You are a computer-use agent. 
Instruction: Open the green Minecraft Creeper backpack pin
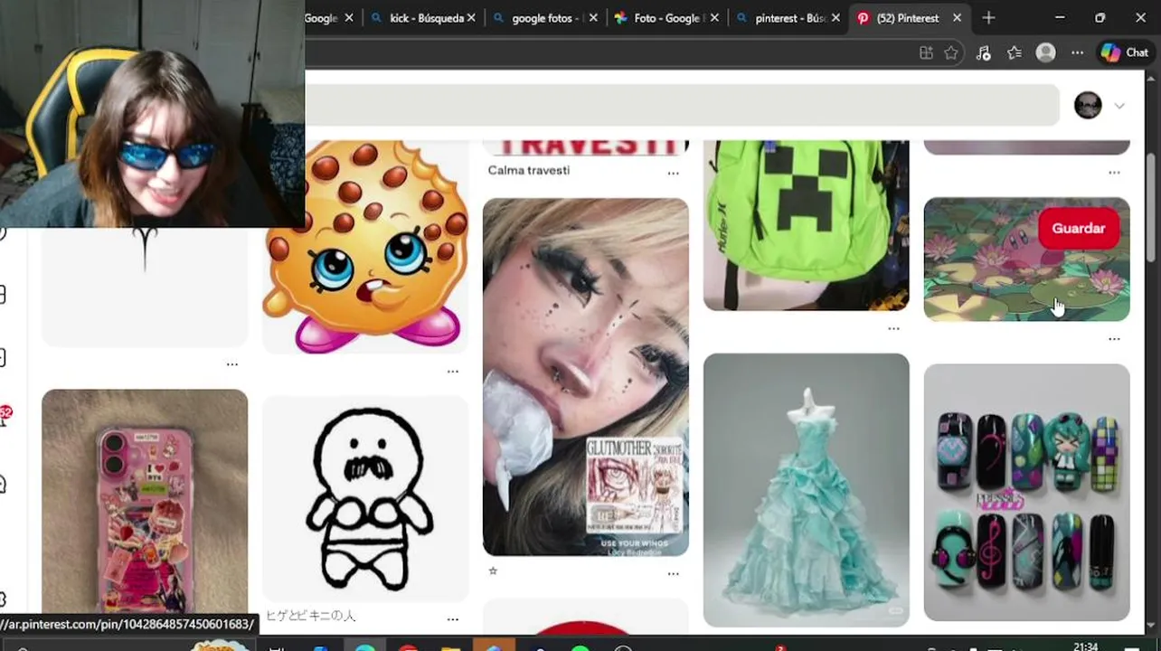click(806, 225)
